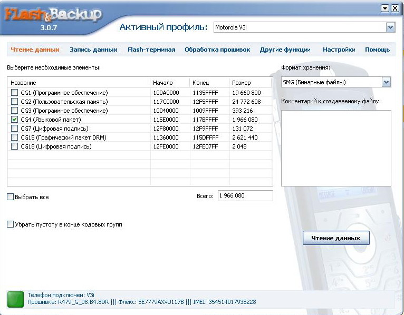Select size value 393 216
The width and height of the screenshot is (404, 315).
tap(243, 111)
